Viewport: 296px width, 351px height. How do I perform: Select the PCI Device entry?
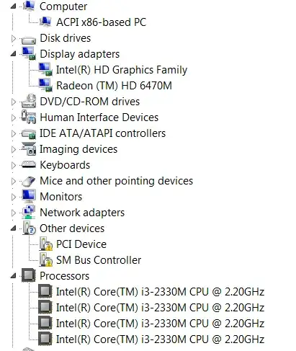pyautogui.click(x=81, y=244)
